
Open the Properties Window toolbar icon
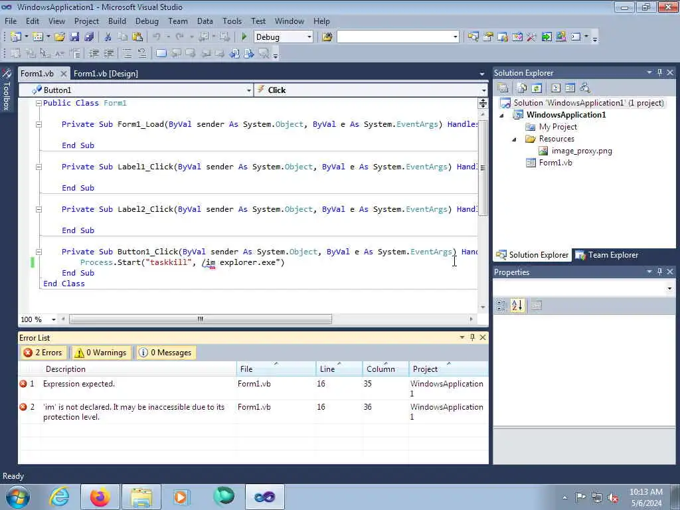(488, 37)
